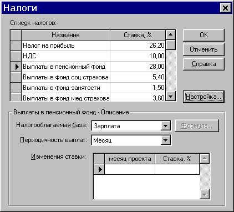Viewport: 234px width, 212px height.
Task: Open Справка help button
Action: click(x=204, y=64)
